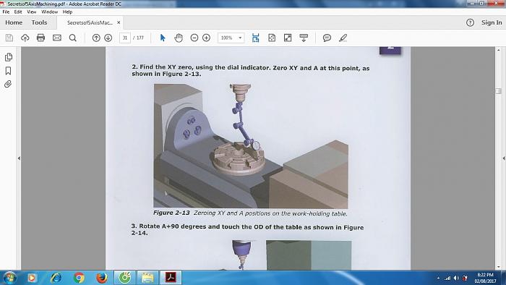The width and height of the screenshot is (506, 285).
Task: Open the Window menu
Action: [49, 12]
